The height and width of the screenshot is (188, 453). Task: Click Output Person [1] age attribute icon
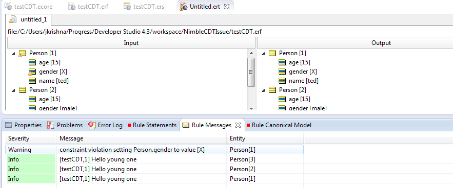282,62
